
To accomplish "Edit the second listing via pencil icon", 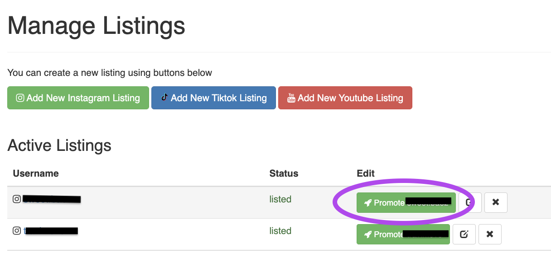I will click(x=464, y=234).
